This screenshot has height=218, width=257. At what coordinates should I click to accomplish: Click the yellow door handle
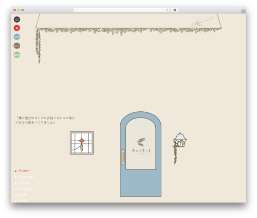click(123, 157)
